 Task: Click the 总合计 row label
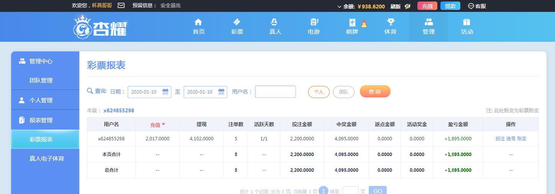pos(111,170)
